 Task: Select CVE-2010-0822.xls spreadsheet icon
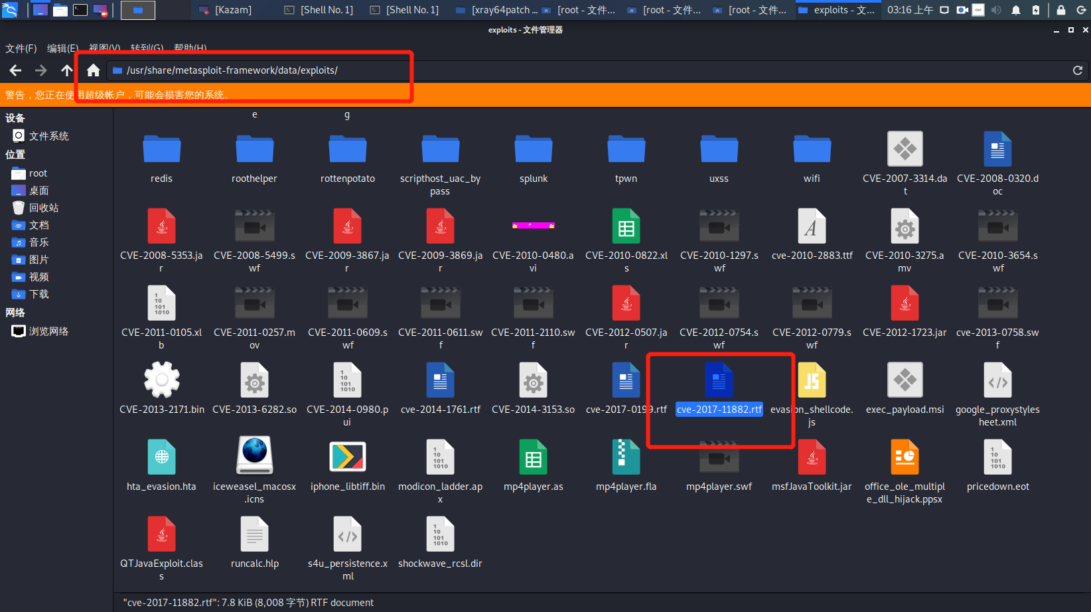(x=626, y=227)
